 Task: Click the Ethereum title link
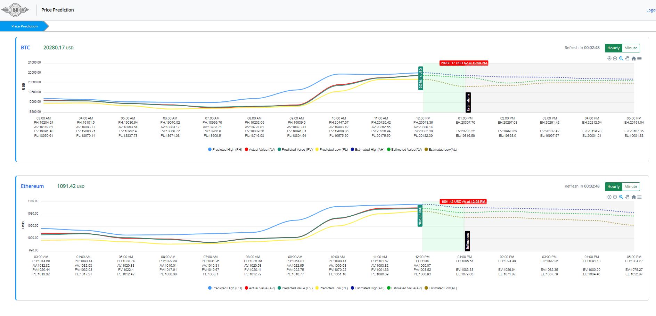(32, 186)
